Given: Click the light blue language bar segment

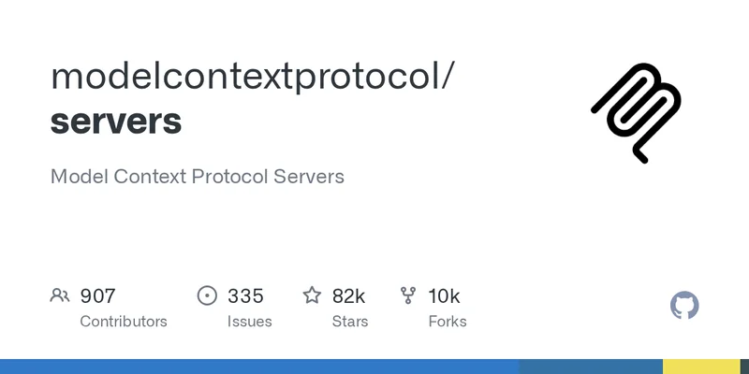Looking at the screenshot, I should 259,367.
